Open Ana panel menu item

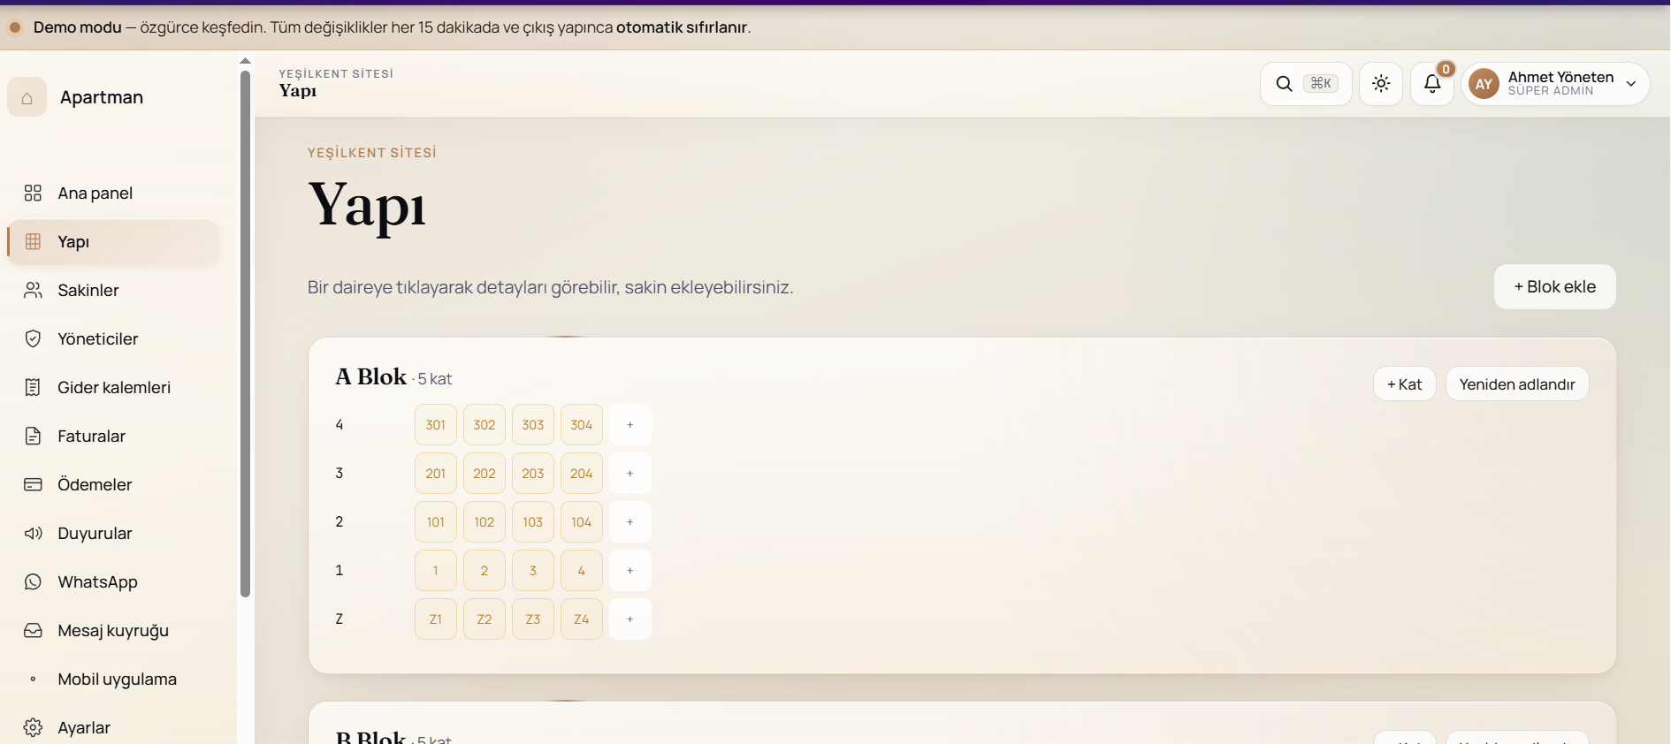click(113, 193)
